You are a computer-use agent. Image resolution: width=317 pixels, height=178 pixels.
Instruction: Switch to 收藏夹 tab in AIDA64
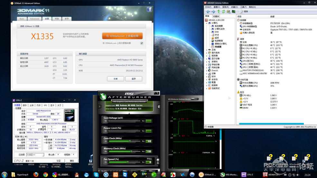click(x=216, y=16)
